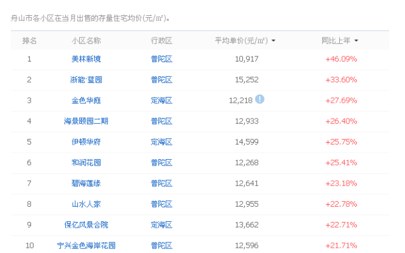Click the blue info icon beside 12,218
The height and width of the screenshot is (253, 405).
259,99
